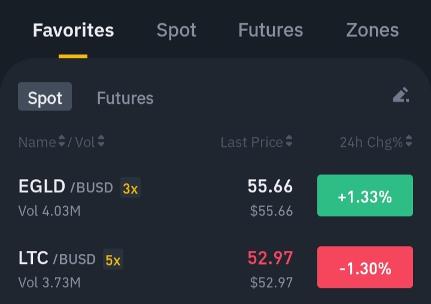Open the EGLD/BUSD pair
Image resolution: width=431 pixels, height=304 pixels.
point(215,197)
